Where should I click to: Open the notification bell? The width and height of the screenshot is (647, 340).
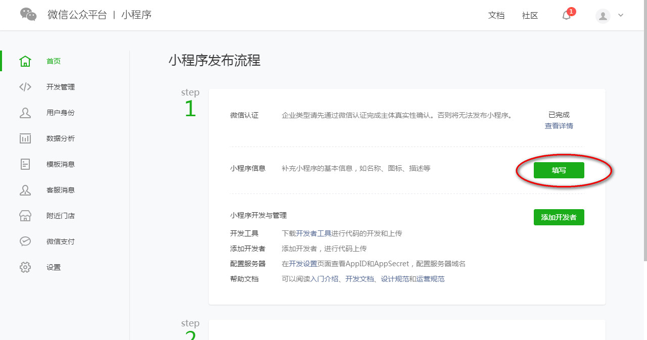(566, 16)
